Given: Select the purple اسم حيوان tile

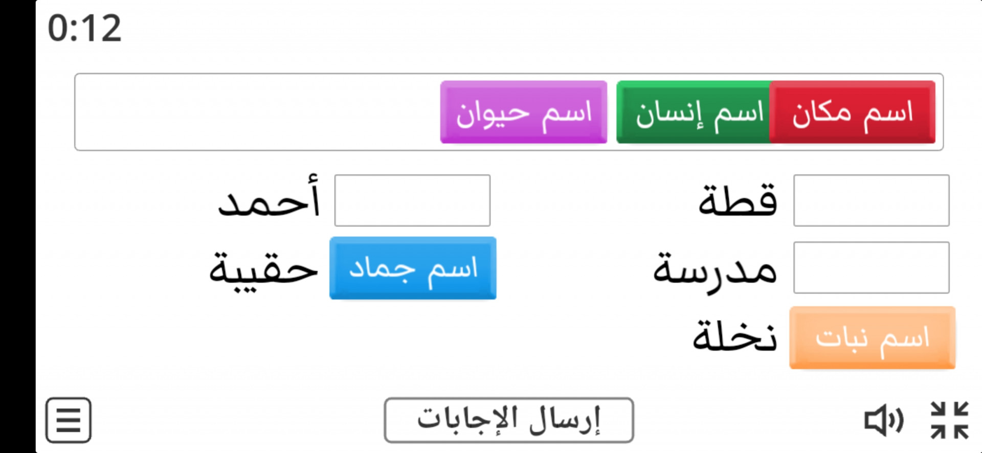Looking at the screenshot, I should point(524,112).
